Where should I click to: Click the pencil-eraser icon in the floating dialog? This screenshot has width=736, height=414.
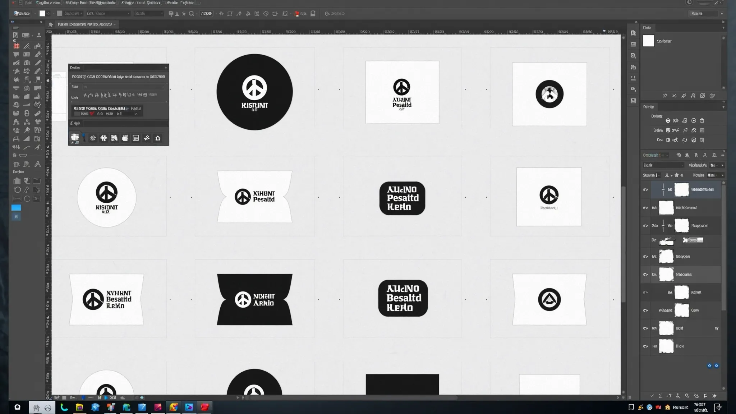click(x=147, y=138)
